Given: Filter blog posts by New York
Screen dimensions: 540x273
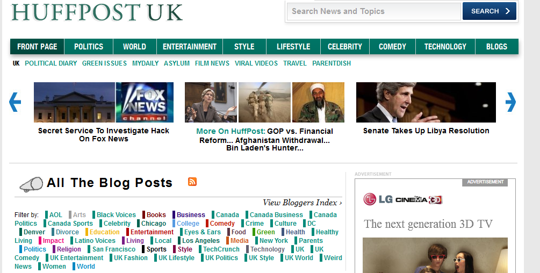Looking at the screenshot, I should click(x=273, y=241).
